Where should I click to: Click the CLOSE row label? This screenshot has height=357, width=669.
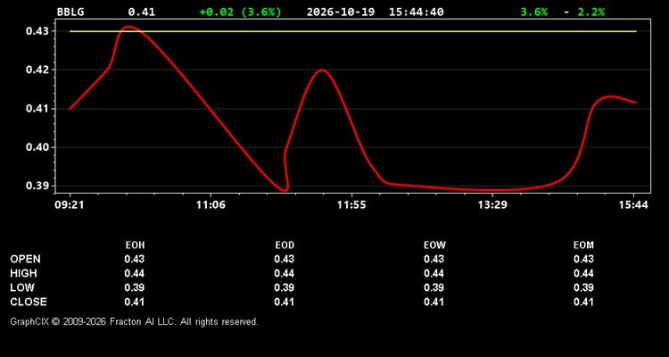(x=29, y=302)
